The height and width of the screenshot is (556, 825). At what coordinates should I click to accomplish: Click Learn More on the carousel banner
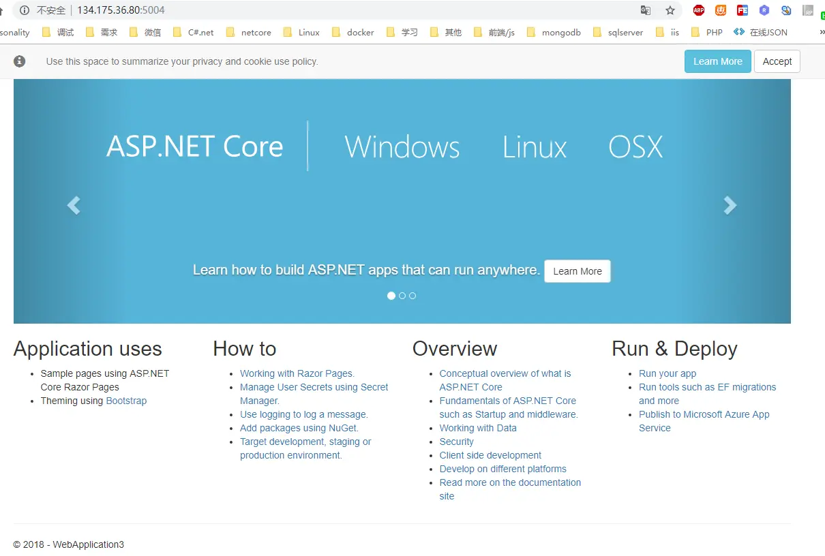coord(577,271)
